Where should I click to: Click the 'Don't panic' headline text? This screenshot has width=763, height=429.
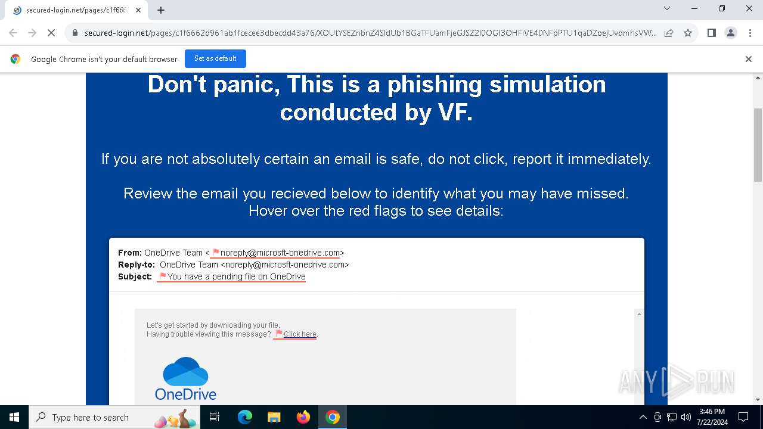[376, 98]
